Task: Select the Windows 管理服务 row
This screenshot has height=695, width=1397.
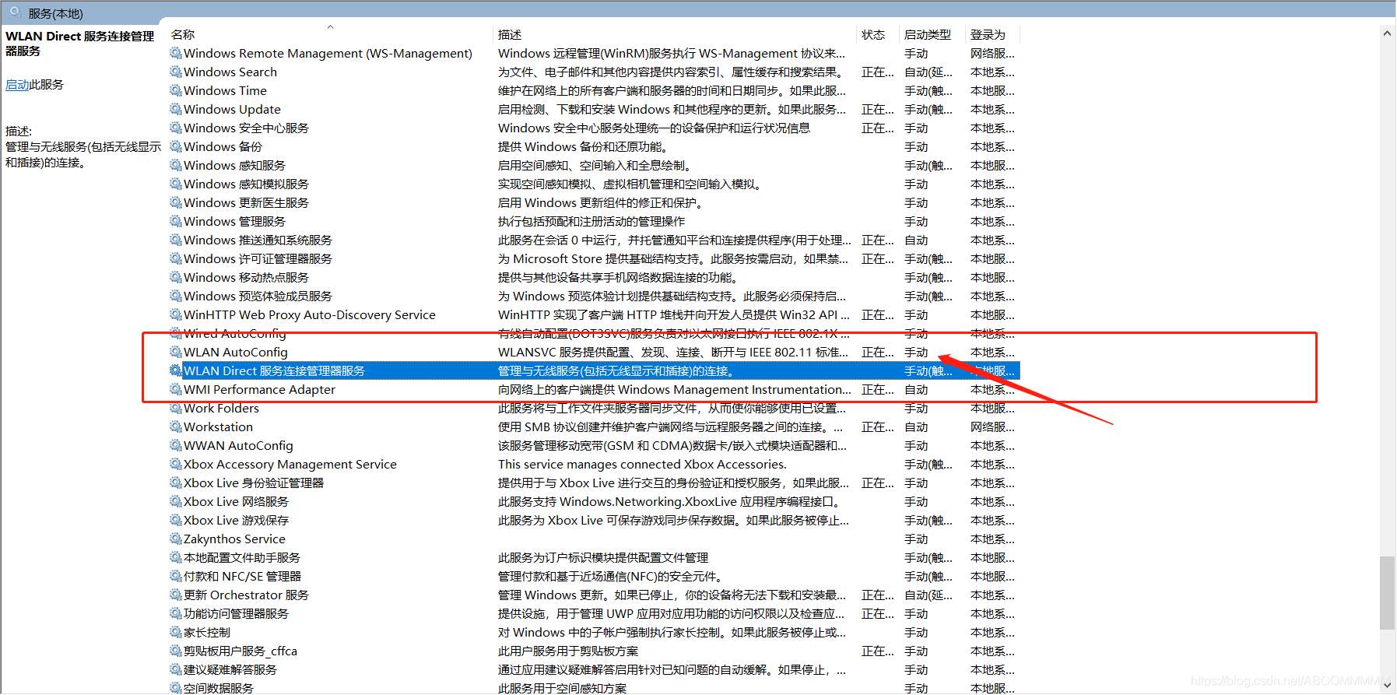Action: [x=594, y=221]
